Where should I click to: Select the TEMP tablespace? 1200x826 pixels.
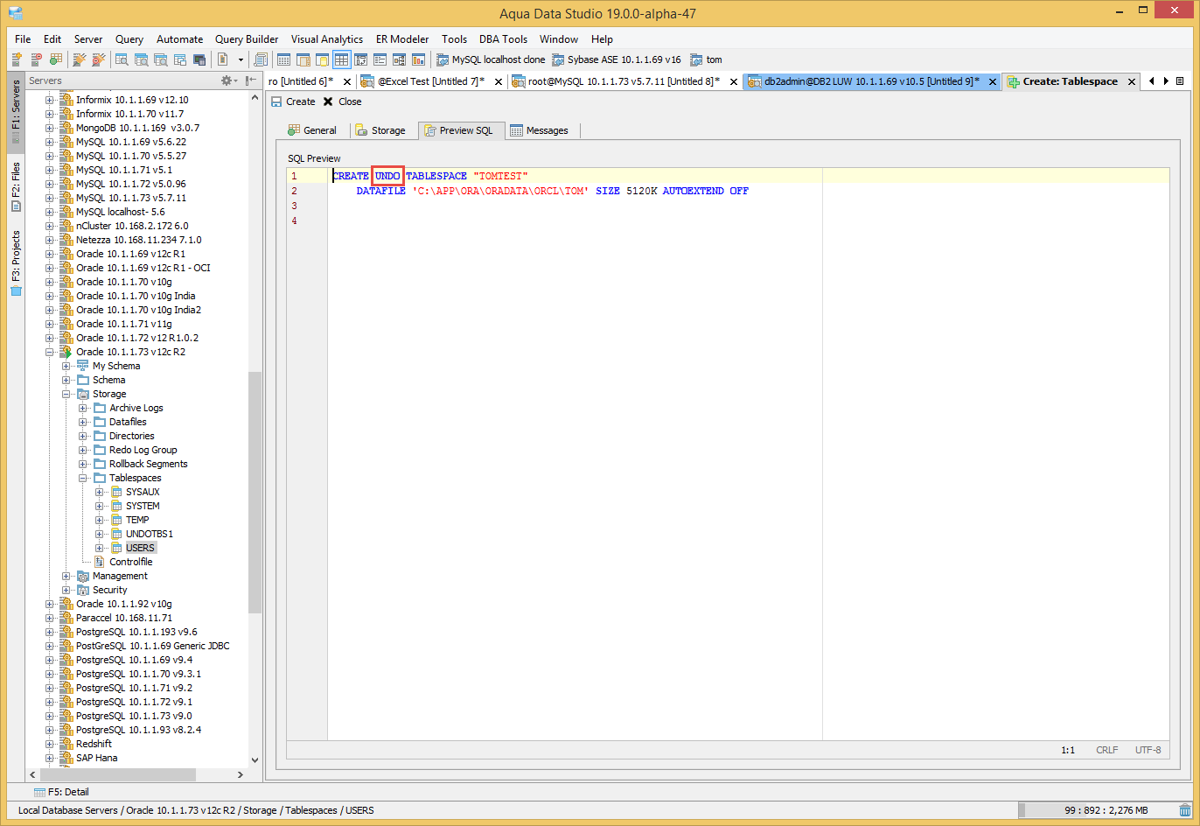click(x=137, y=520)
